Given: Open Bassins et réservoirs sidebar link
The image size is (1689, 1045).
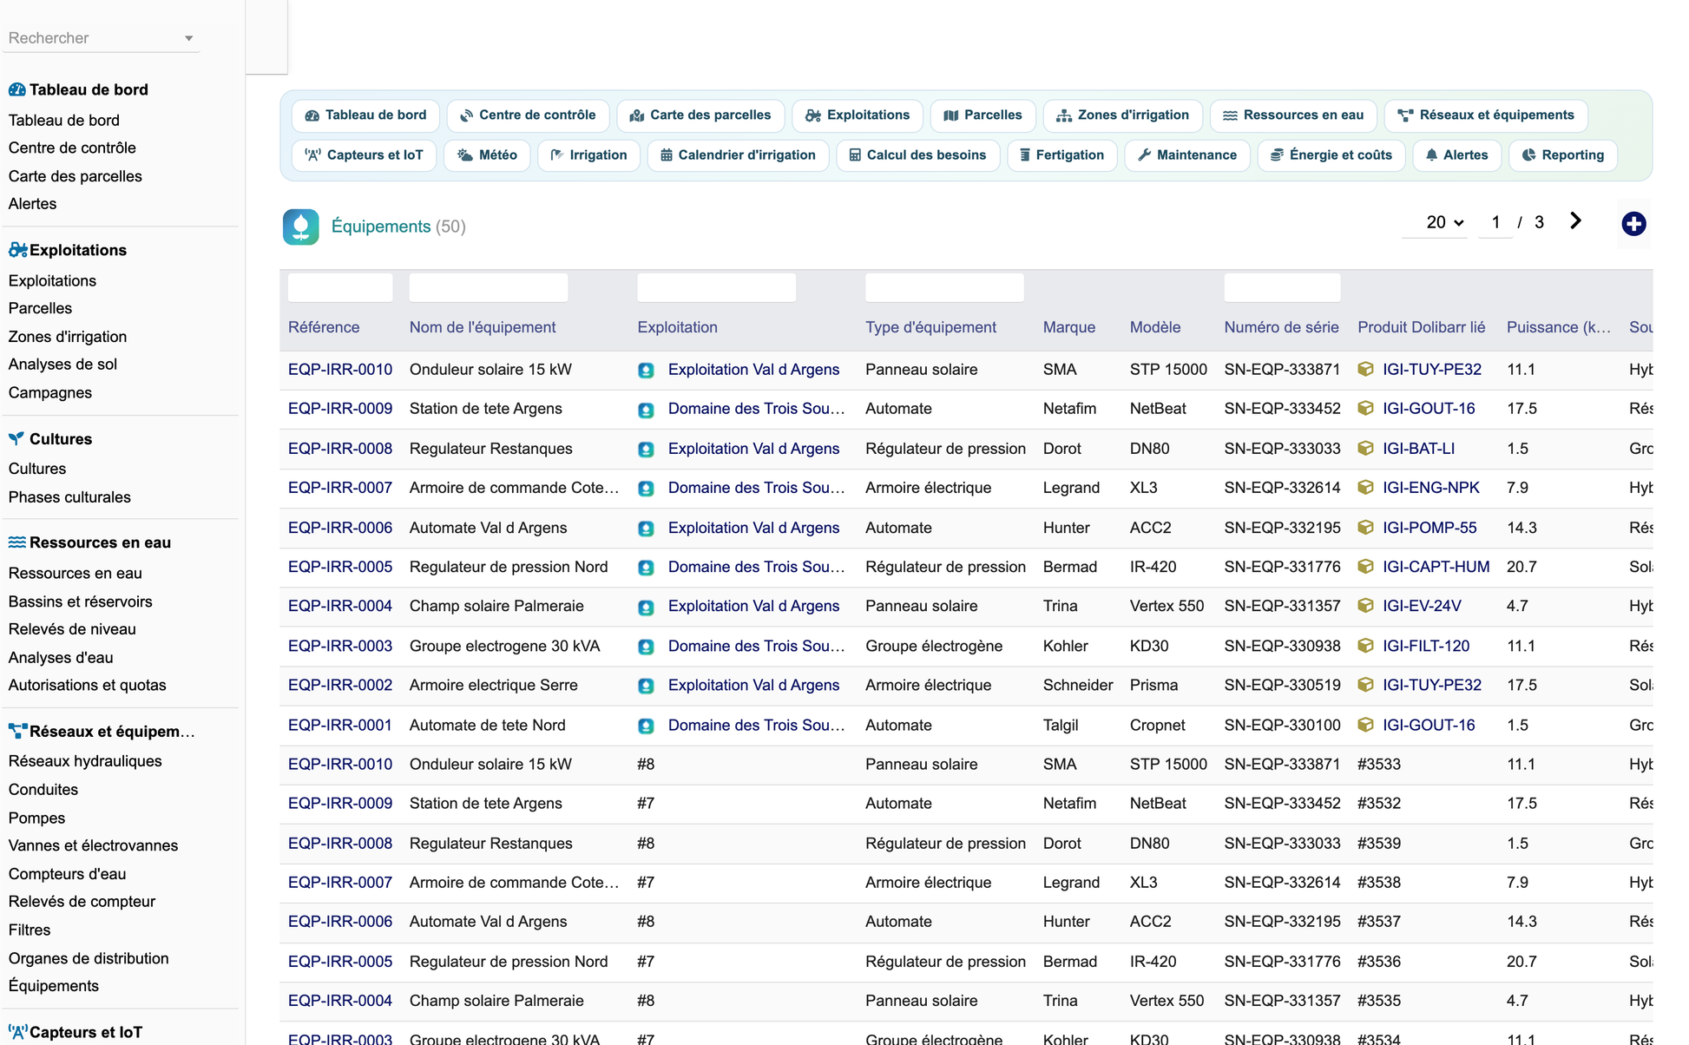Looking at the screenshot, I should click(80, 601).
